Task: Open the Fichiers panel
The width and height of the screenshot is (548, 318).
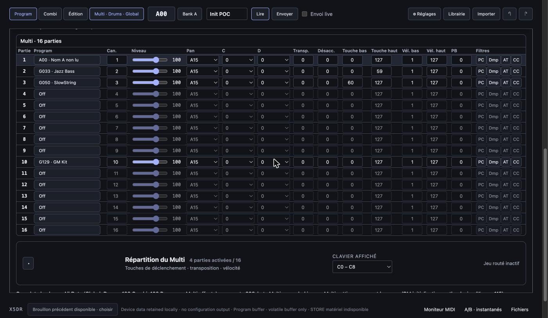Action: [x=520, y=309]
